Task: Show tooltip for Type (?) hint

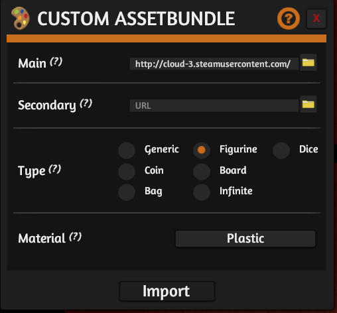Action: 54,169
